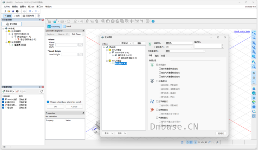This screenshot has width=258, height=150.
Task: Click the pan arrows icon in bottom status bar
Action: coord(199,142)
